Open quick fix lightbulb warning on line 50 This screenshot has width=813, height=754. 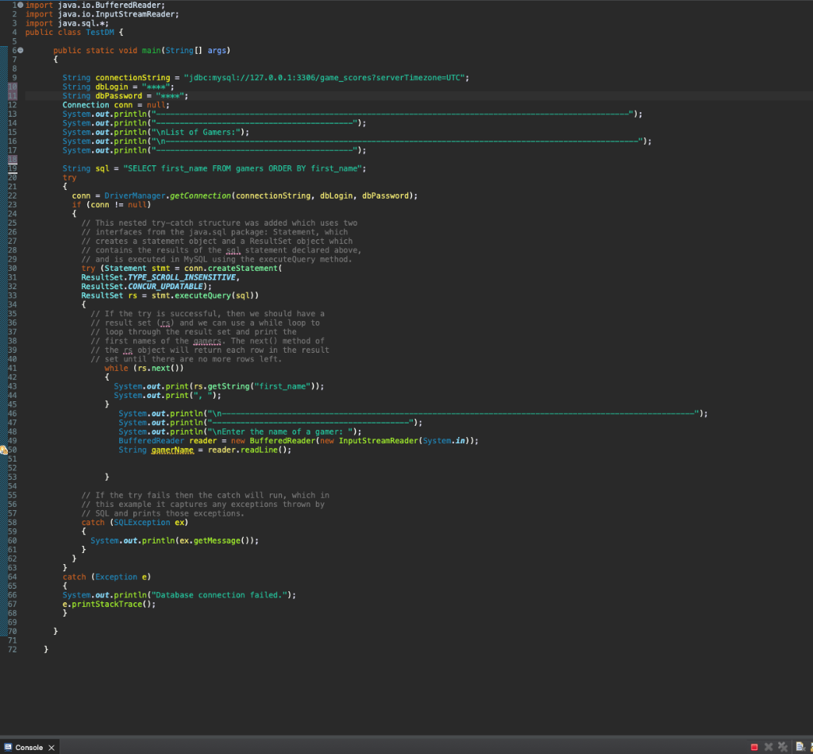pyautogui.click(x=4, y=450)
